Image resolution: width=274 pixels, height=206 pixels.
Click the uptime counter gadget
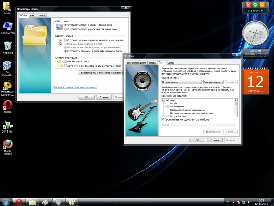255,54
